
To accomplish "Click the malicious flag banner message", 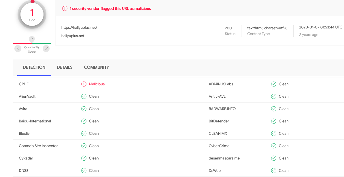I will [110, 9].
